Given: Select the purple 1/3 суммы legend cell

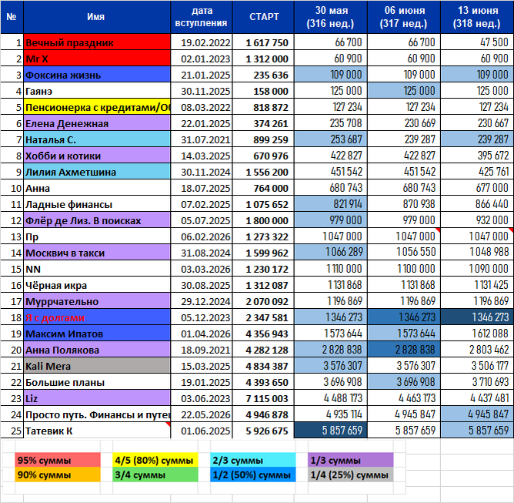Looking at the screenshot, I should [350, 460].
